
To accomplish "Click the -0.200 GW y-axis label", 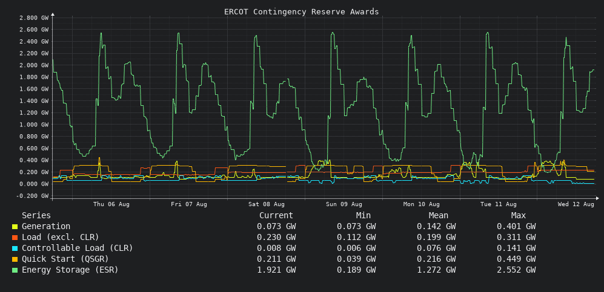I will pyautogui.click(x=32, y=196).
